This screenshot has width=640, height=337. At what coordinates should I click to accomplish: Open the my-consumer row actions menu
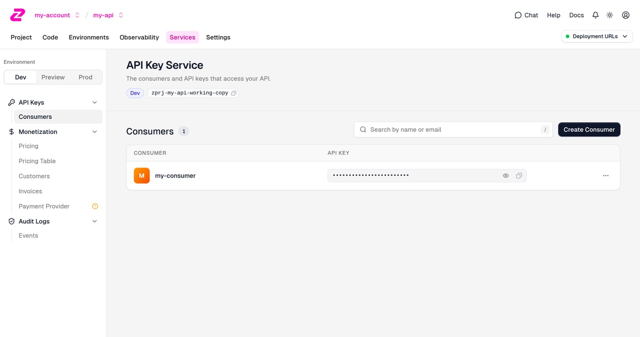coord(605,176)
